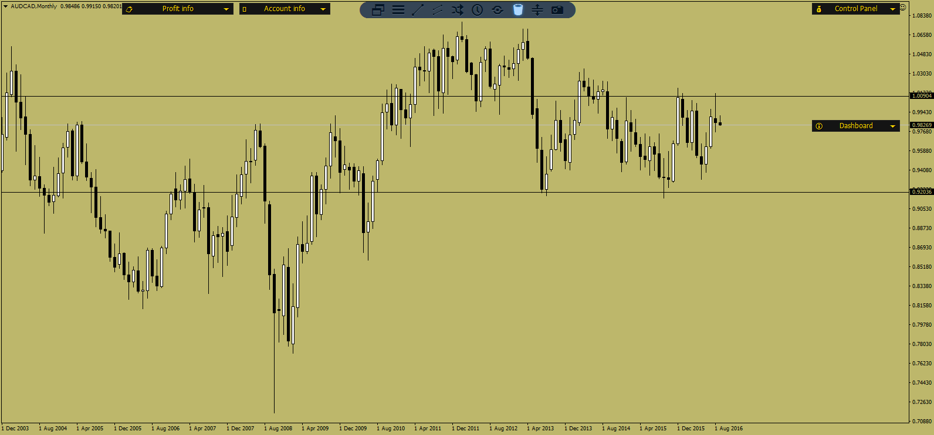Click the smiley face expert advisor icon
934x435 pixels.
(903, 8)
